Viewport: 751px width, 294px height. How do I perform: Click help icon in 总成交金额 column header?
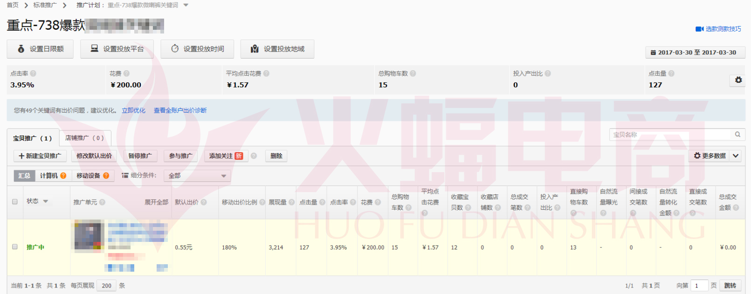click(736, 208)
